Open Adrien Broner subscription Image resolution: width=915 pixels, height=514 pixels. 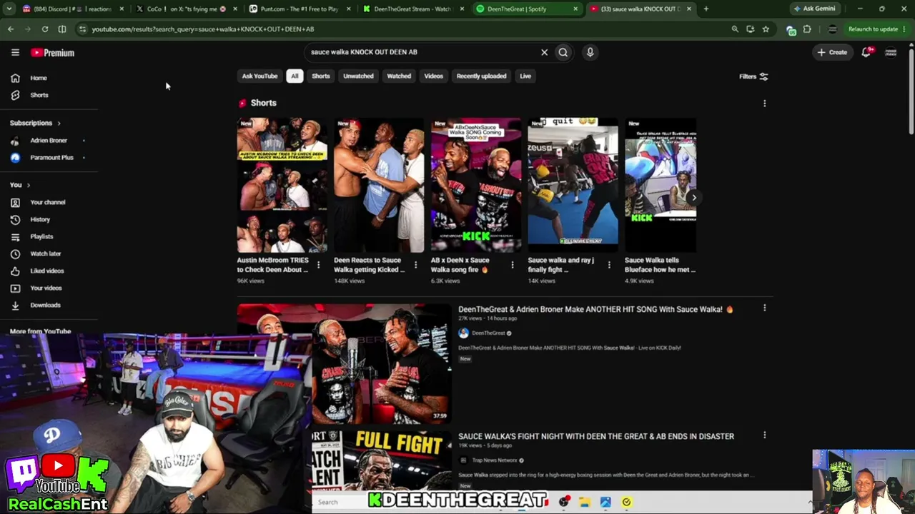click(x=49, y=141)
